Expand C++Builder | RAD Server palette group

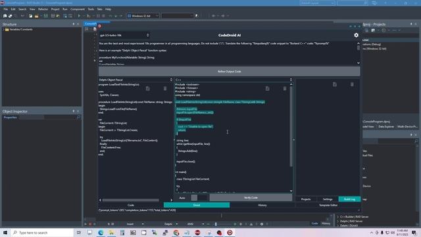click(337, 217)
